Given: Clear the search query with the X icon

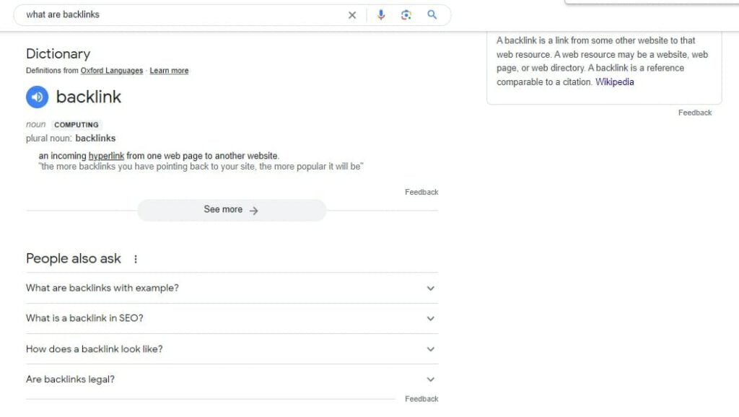Looking at the screenshot, I should 351,14.
